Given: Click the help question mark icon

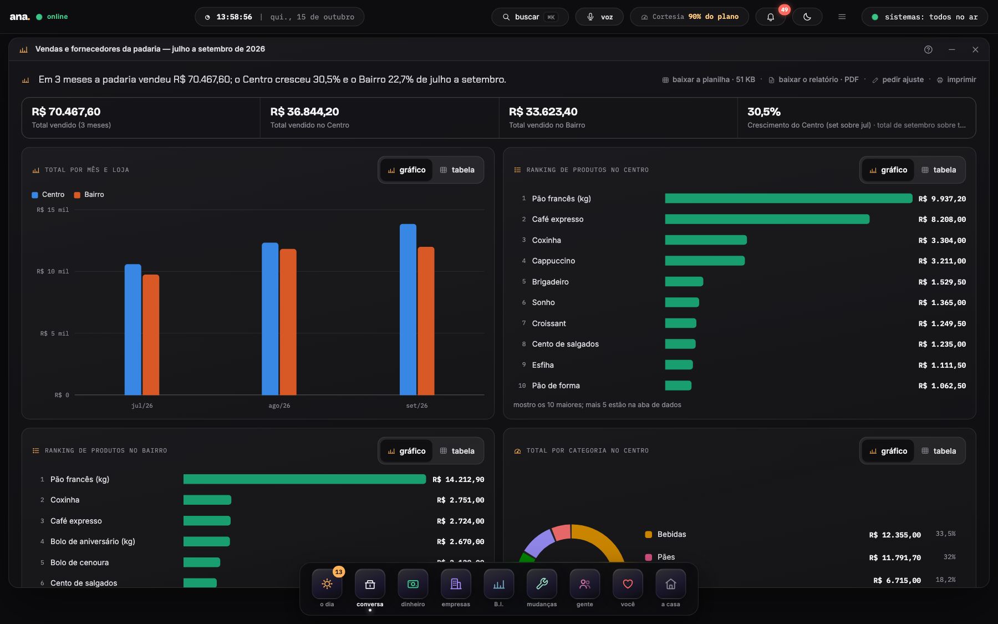Looking at the screenshot, I should coord(928,49).
